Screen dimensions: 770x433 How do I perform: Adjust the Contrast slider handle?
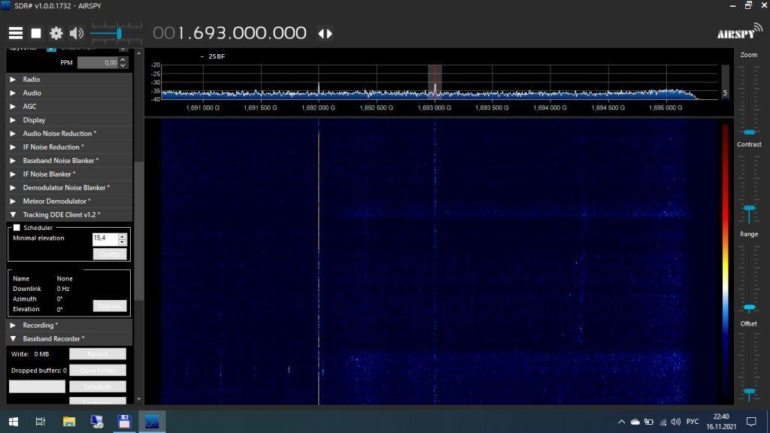click(x=749, y=210)
